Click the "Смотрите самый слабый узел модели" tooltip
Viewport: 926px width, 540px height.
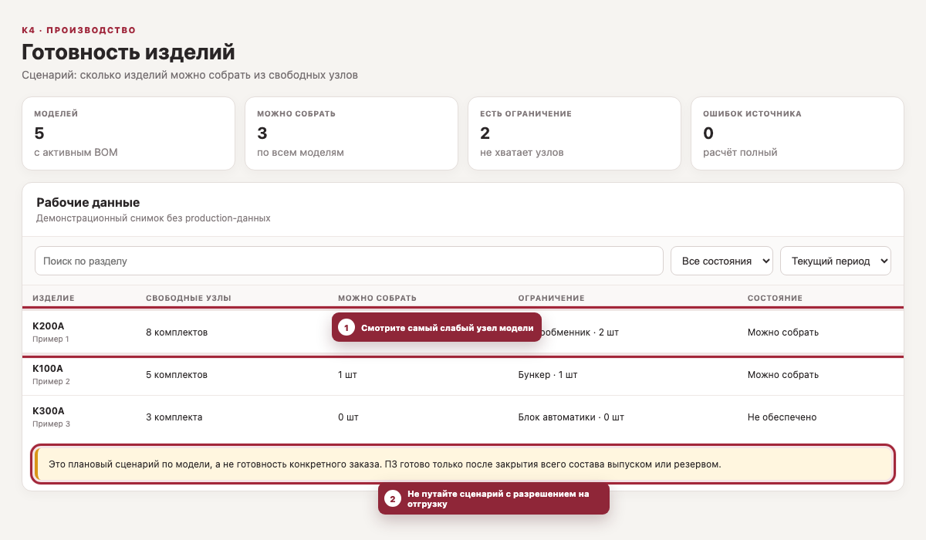[x=437, y=328]
